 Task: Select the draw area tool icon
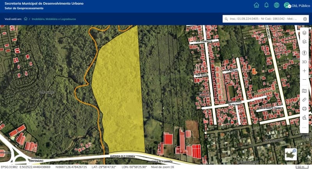pyautogui.click(x=304, y=117)
